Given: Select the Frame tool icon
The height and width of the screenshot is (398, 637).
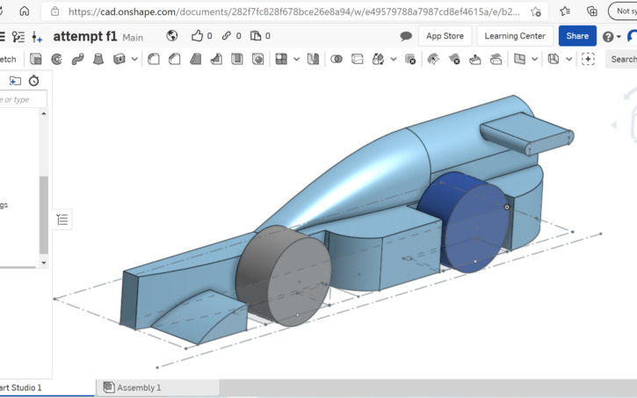Looking at the screenshot, I should point(554,59).
